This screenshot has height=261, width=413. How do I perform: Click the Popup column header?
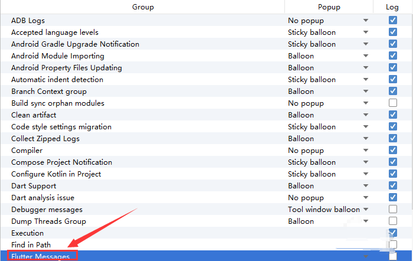[329, 7]
